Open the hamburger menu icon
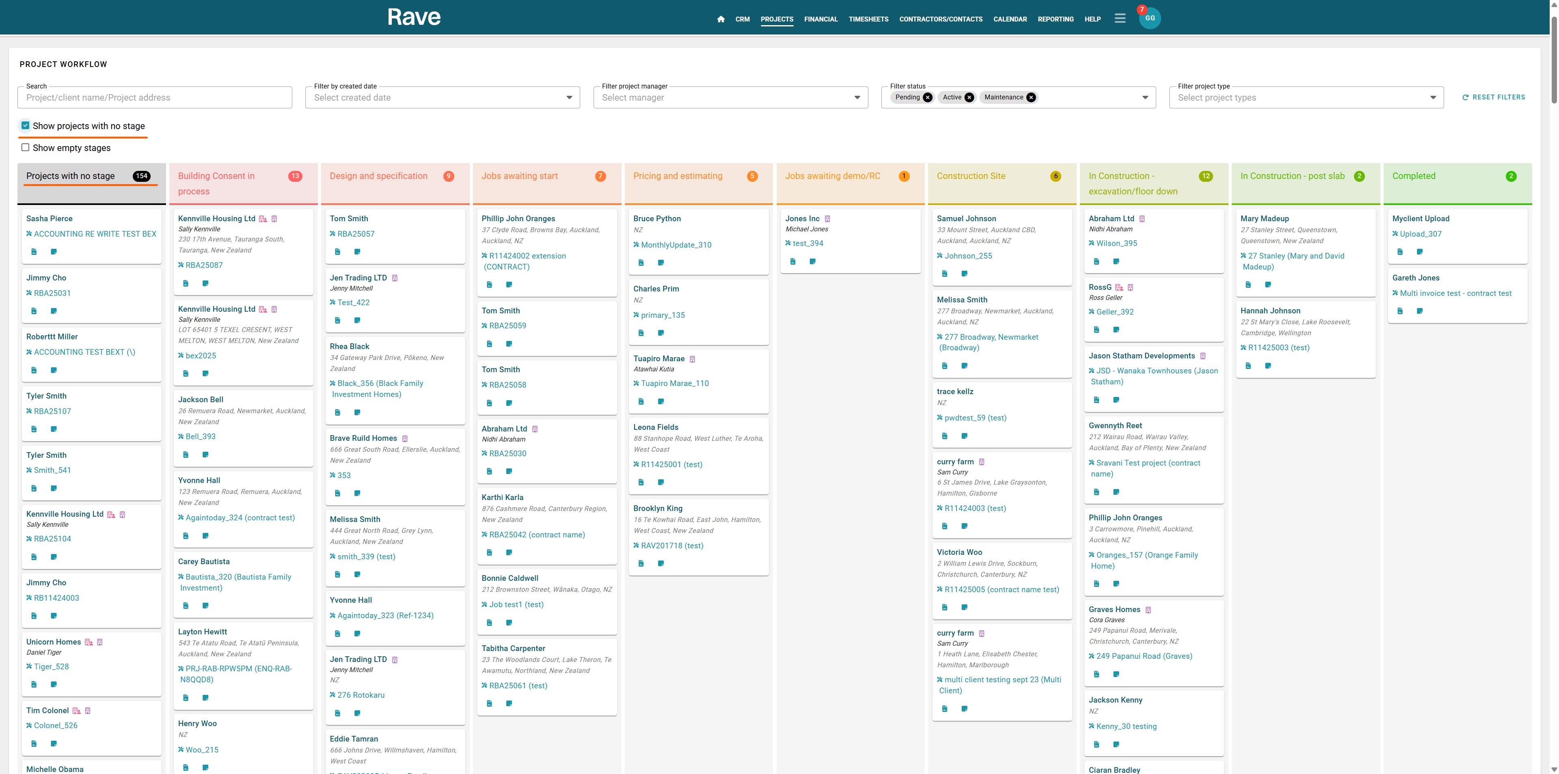The width and height of the screenshot is (1559, 774). click(x=1120, y=19)
